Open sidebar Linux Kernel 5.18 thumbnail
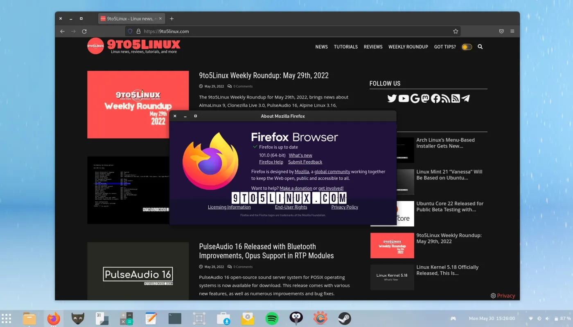Screen dimensions: 573x327 click(392, 277)
